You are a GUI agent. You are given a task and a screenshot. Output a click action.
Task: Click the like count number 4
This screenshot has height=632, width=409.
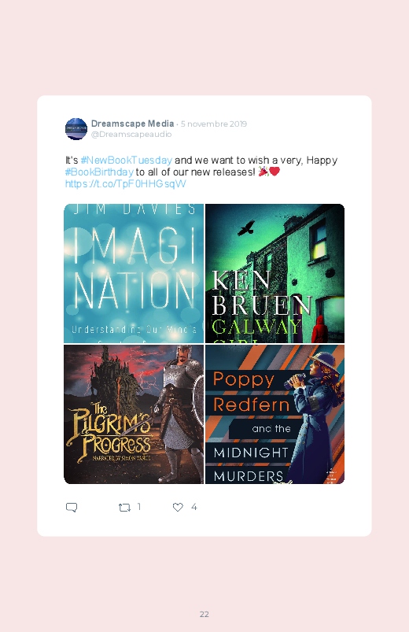click(x=193, y=507)
